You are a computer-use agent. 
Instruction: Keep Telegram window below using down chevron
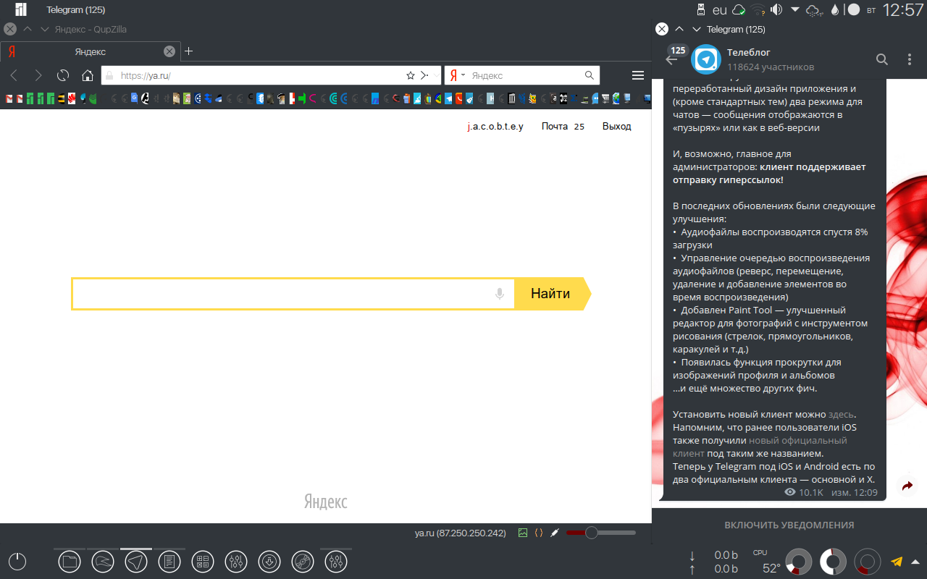pos(697,30)
